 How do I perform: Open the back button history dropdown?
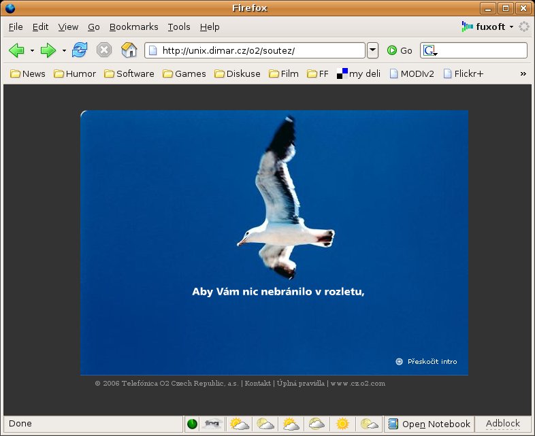pyautogui.click(x=32, y=51)
